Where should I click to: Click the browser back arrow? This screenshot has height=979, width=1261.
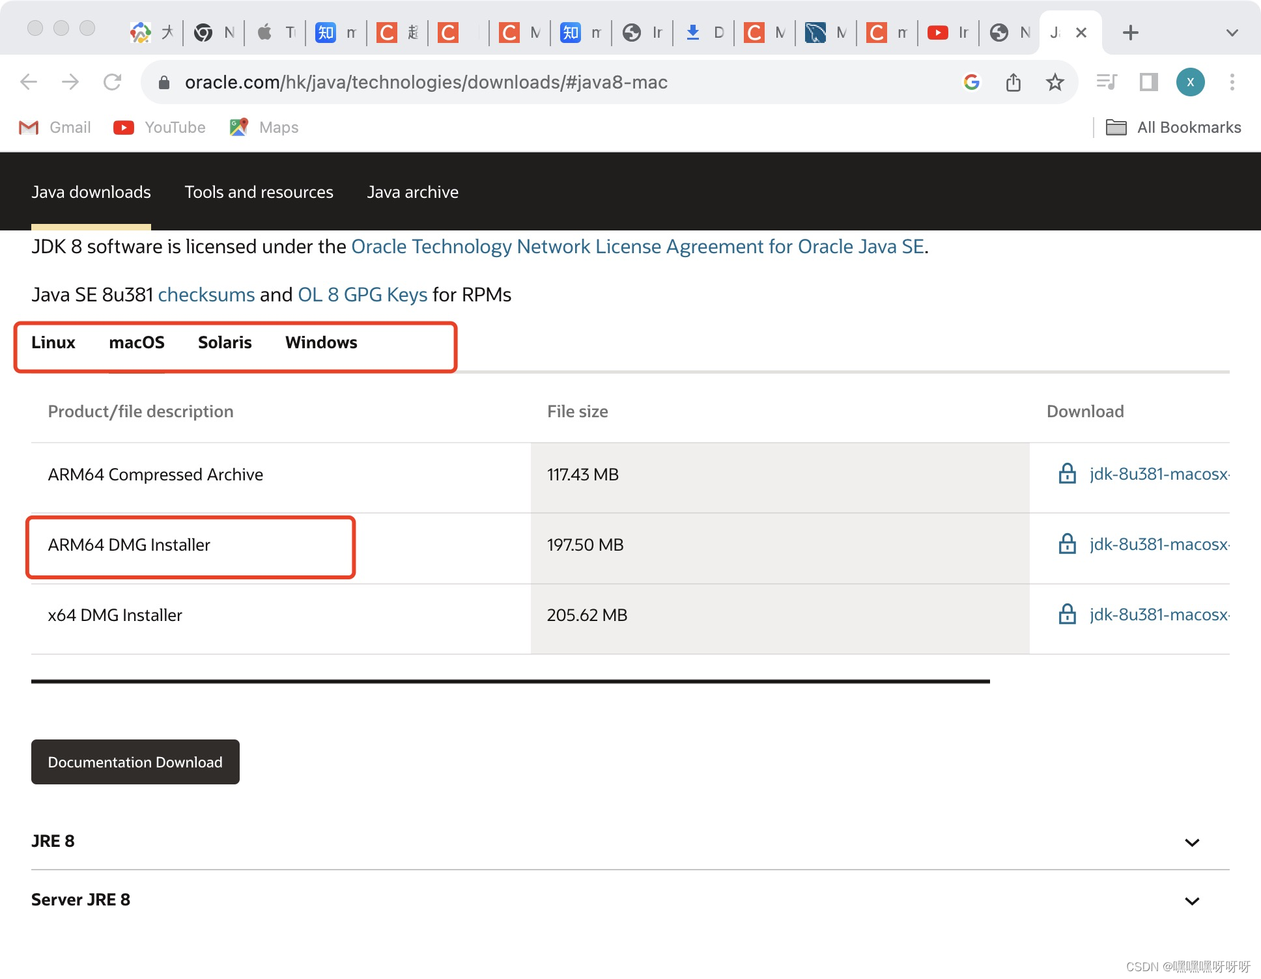tap(29, 82)
